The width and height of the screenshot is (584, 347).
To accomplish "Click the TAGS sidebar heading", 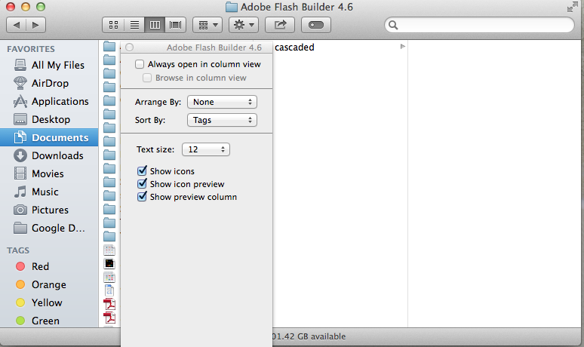I will (x=18, y=250).
